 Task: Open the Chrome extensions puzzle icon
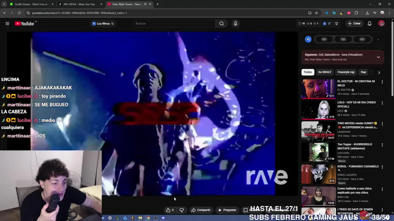click(x=356, y=13)
